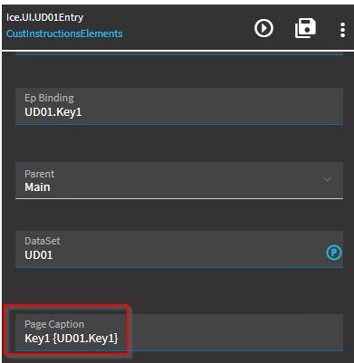
Task: Focus the DataSet input field
Action: point(179,249)
